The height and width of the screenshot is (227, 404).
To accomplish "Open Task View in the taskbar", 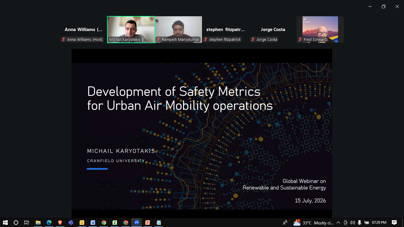I will coord(26,223).
